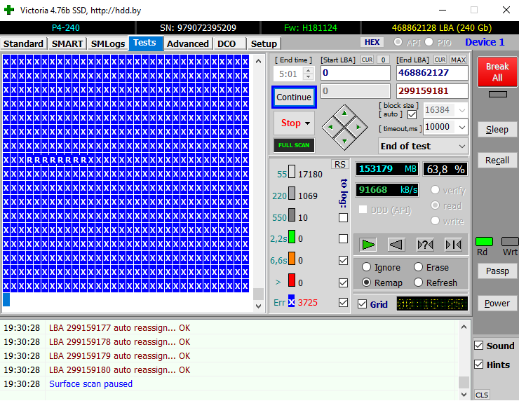Screen dimensions: 519x401
Task: Click the Passp button
Action: (x=497, y=271)
